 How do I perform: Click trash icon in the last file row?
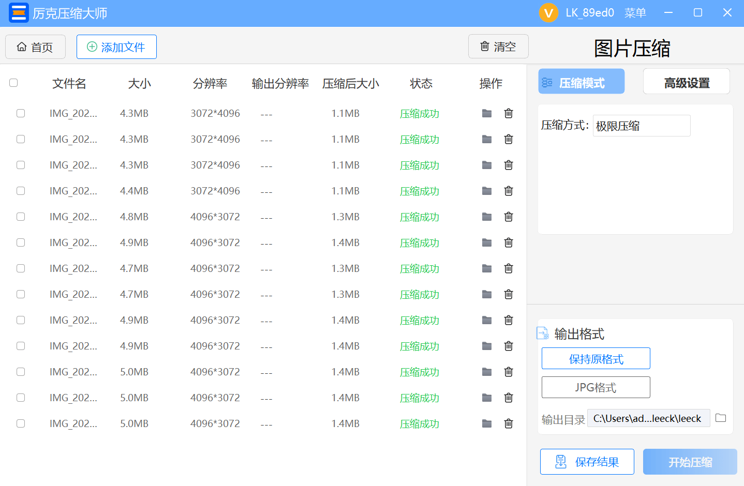coord(509,423)
